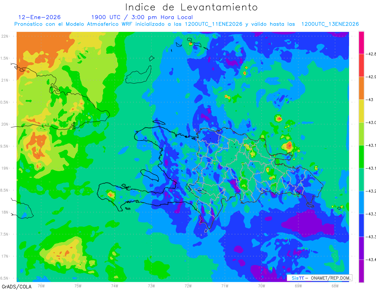Click the latitude label "20N"
376x290 pixels.
[x=5, y=124]
